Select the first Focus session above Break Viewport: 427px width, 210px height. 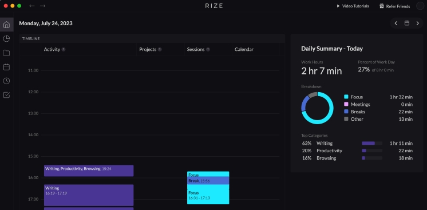(x=208, y=175)
